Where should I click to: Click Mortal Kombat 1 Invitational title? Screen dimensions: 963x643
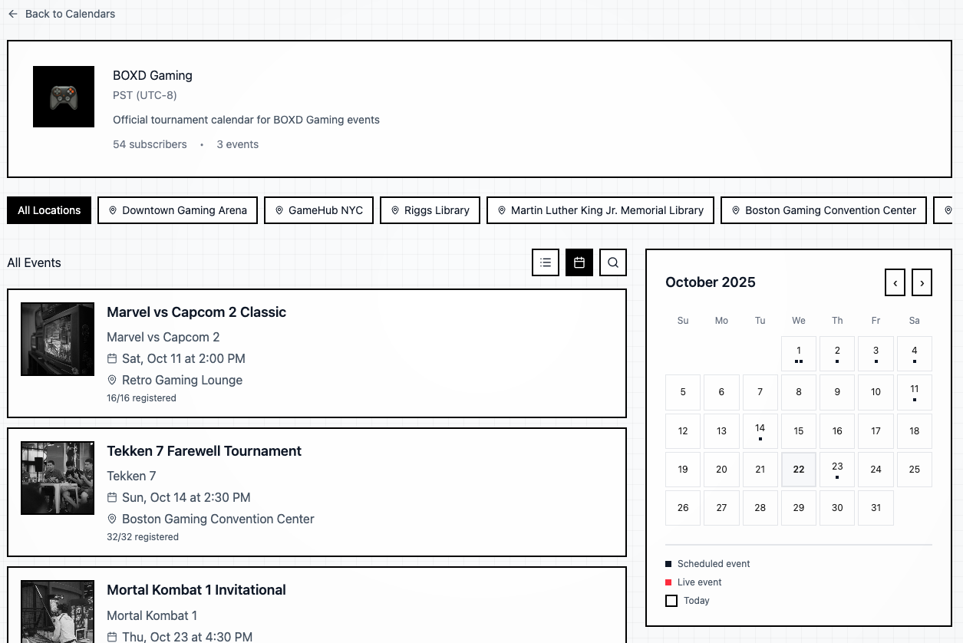tap(196, 590)
